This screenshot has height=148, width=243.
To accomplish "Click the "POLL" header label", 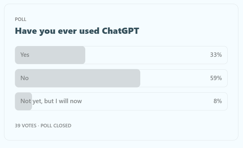I will pos(21,19).
